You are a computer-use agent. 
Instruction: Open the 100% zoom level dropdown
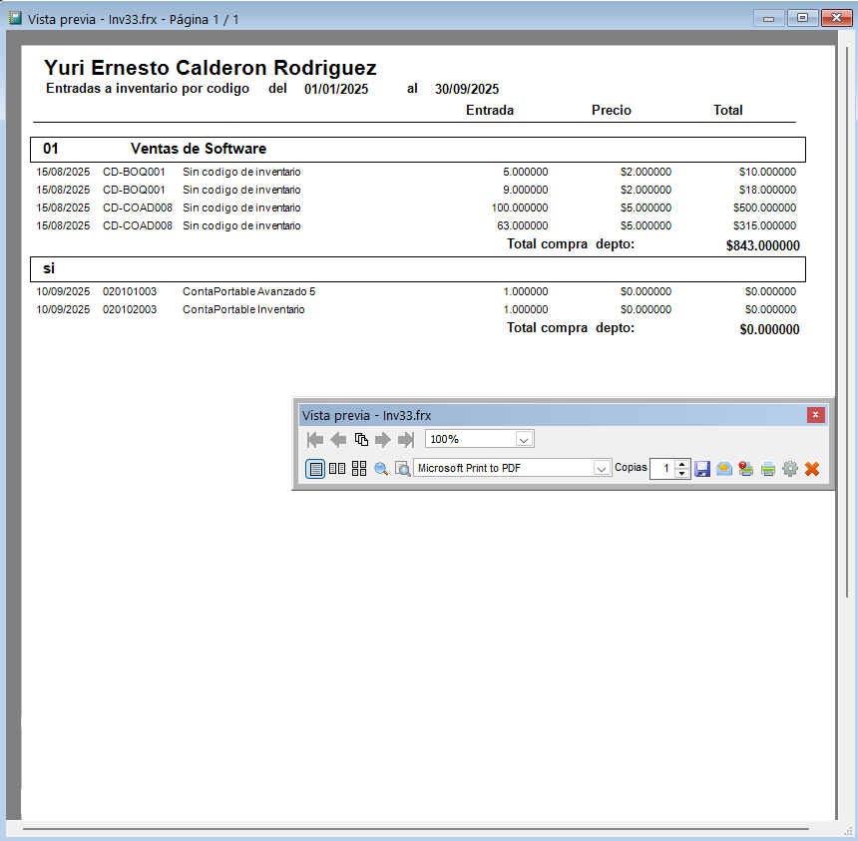tap(524, 439)
